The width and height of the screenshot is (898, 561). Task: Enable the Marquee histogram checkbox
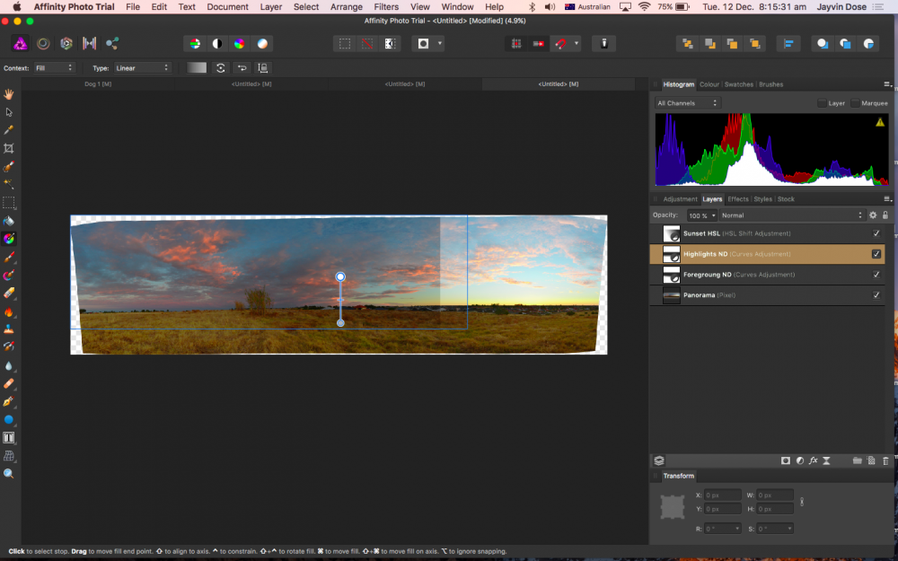click(856, 103)
